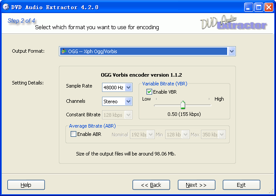
Task: Click the DVD Audio Extractor logo
Action: (x=234, y=22)
